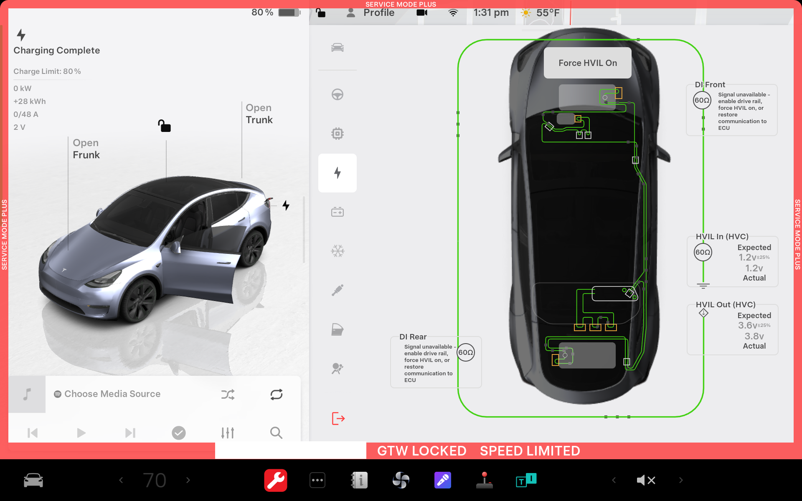
Task: Toggle the car door lock icon
Action: [164, 126]
